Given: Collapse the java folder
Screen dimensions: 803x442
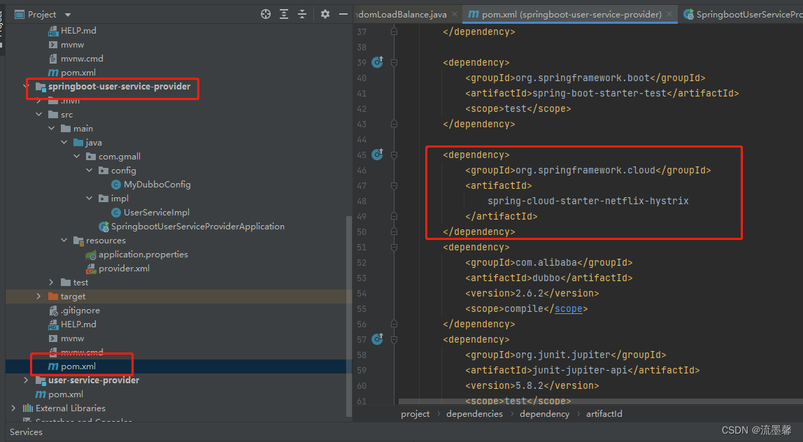Looking at the screenshot, I should (64, 143).
